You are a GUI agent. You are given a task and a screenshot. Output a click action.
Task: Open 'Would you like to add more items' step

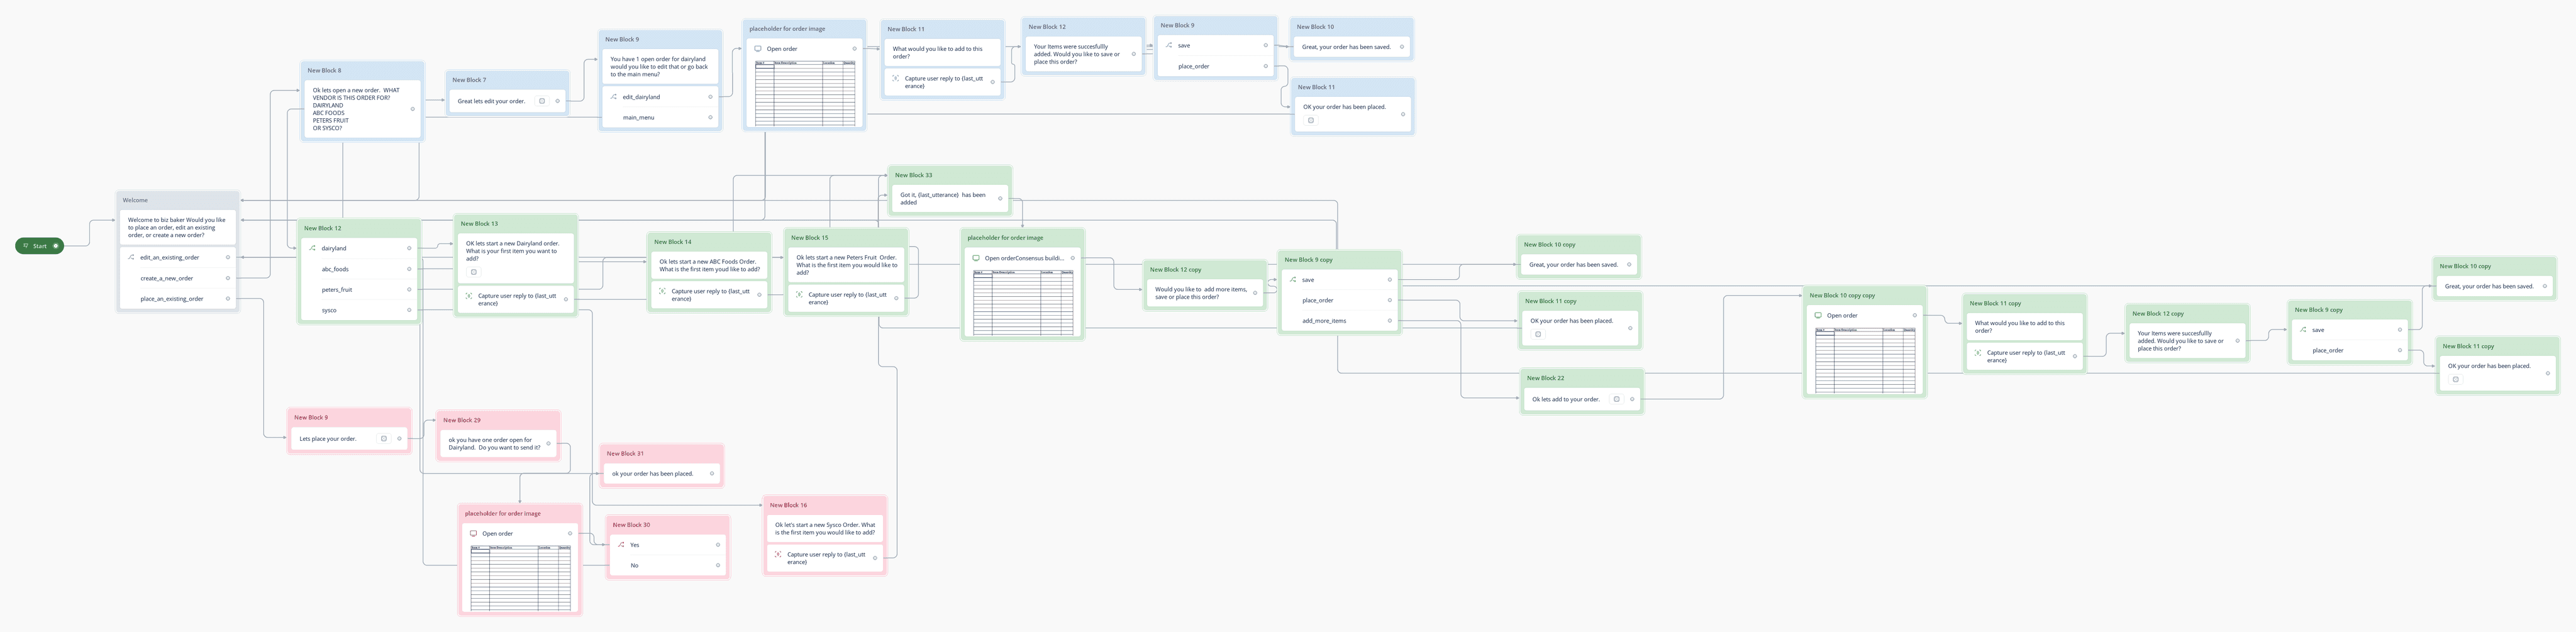click(1205, 293)
